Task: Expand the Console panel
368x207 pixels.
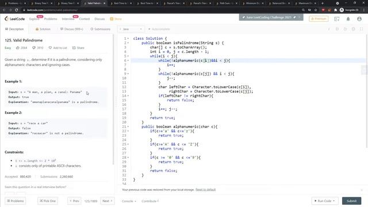Action: 129,201
